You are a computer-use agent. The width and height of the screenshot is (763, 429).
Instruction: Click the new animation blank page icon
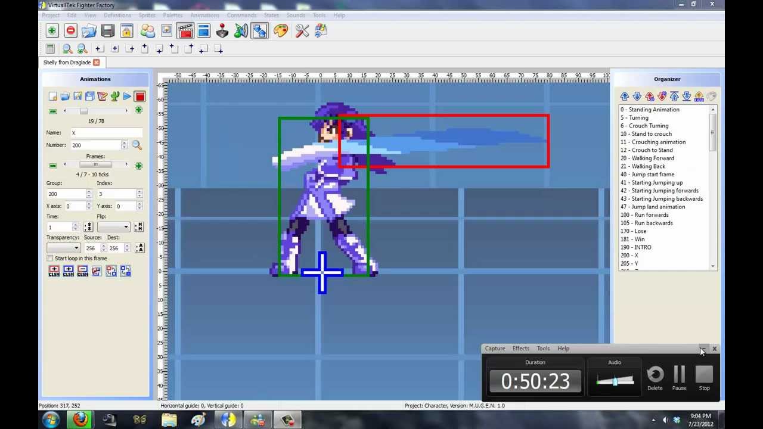coord(52,96)
